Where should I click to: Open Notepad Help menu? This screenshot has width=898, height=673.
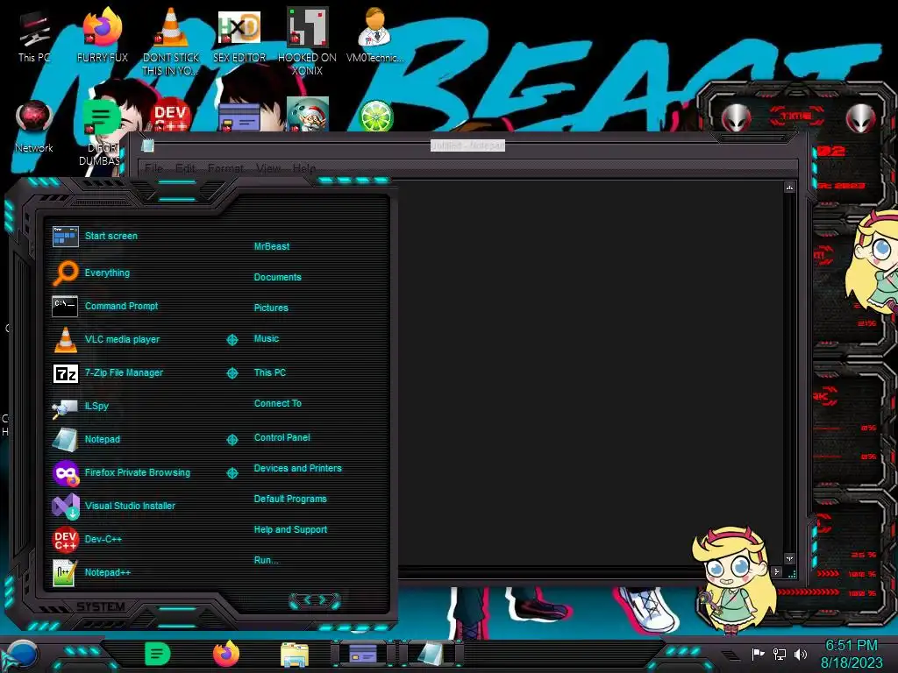[304, 168]
